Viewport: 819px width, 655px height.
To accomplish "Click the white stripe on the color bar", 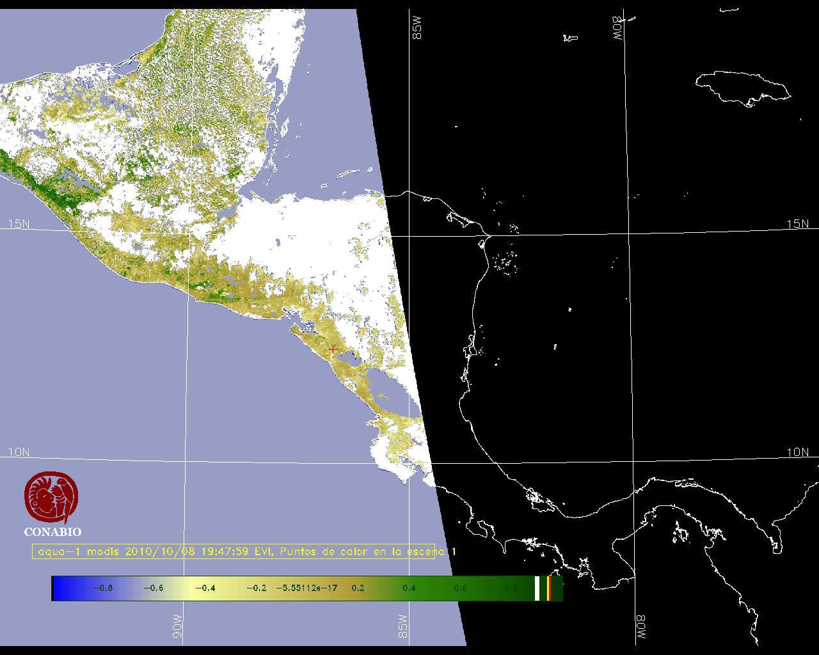I will (537, 588).
